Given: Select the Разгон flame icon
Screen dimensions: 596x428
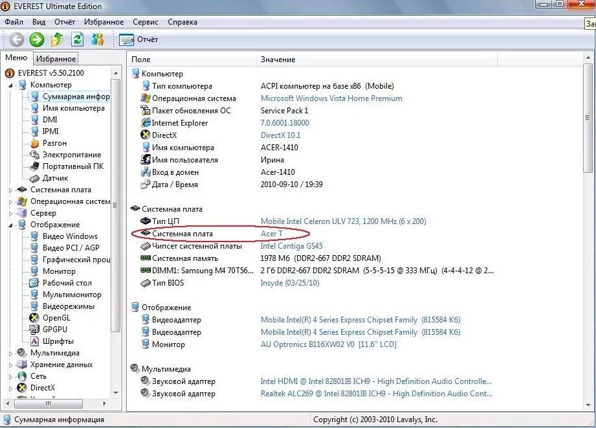Looking at the screenshot, I should click(34, 143).
